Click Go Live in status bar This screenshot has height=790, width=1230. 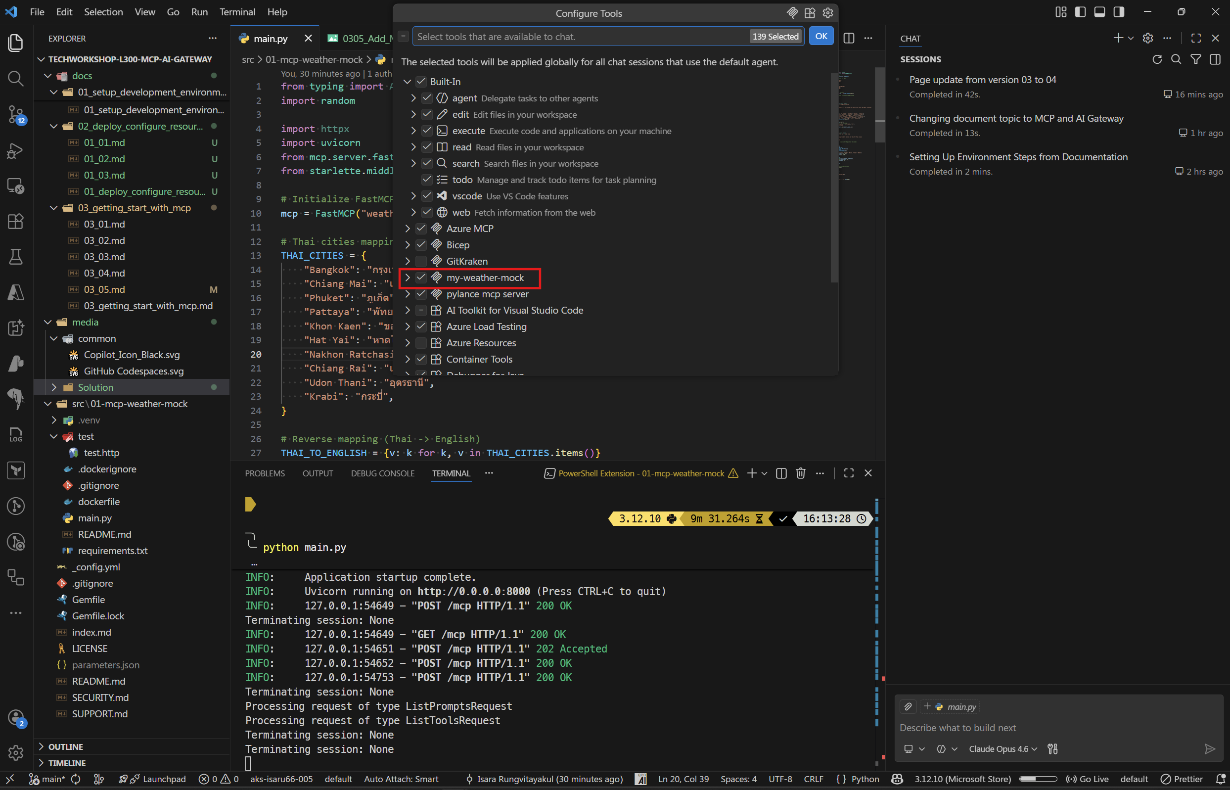pyautogui.click(x=1087, y=779)
